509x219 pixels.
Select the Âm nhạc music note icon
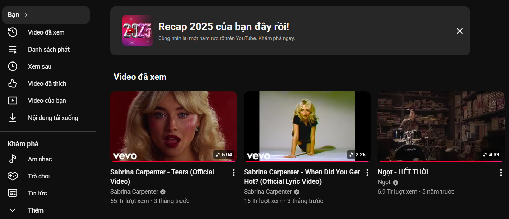click(13, 159)
